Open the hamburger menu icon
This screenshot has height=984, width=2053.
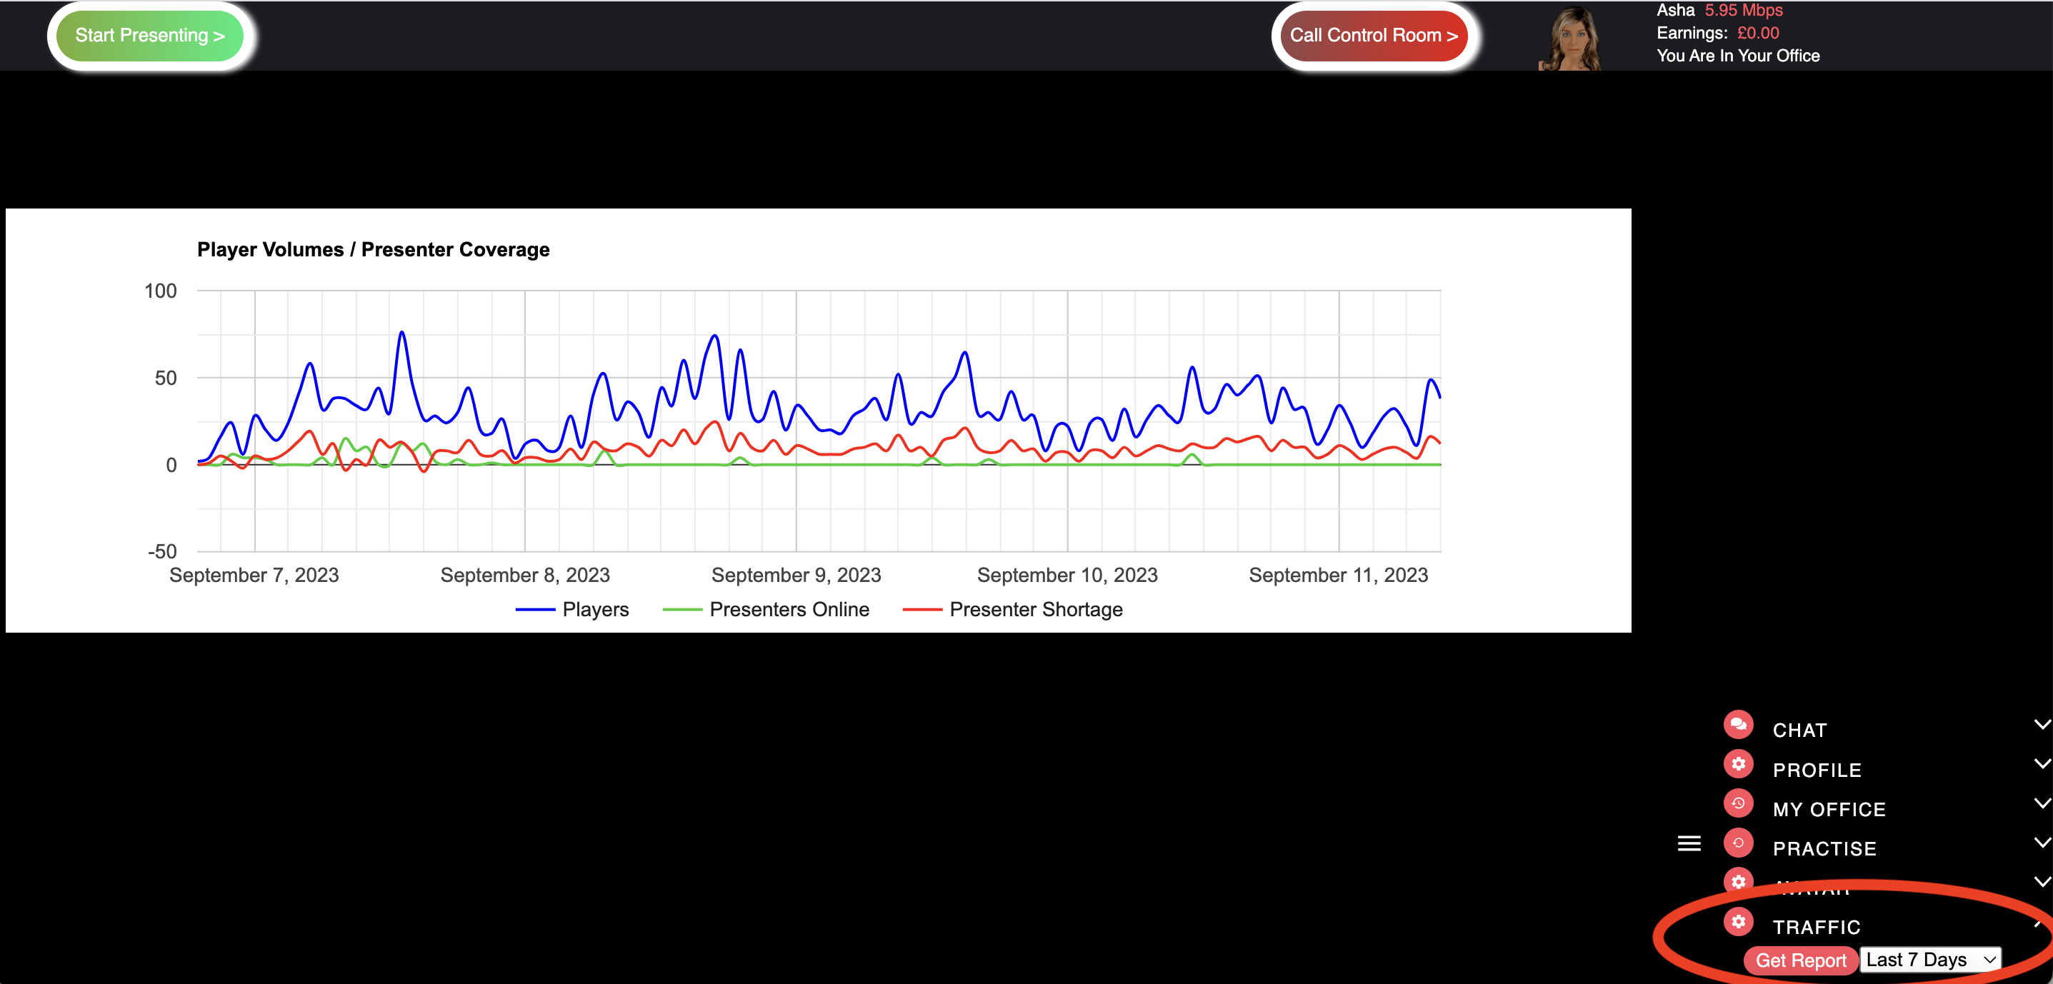pyautogui.click(x=1689, y=843)
